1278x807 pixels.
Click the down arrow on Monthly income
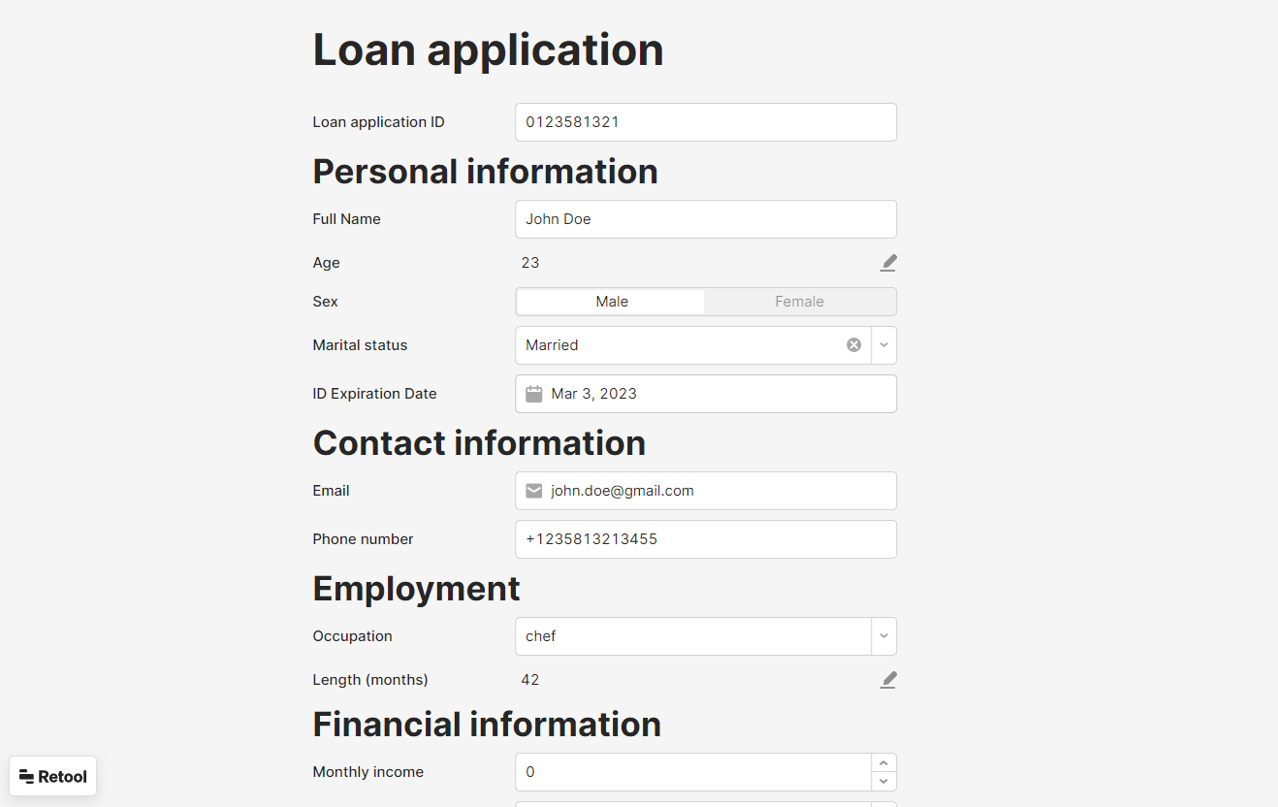click(883, 781)
